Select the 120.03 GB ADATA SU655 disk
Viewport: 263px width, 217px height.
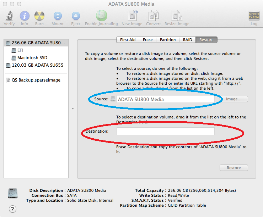36,65
